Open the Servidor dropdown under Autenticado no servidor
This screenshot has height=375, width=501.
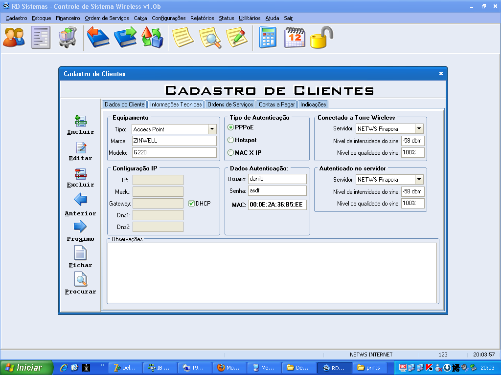pyautogui.click(x=419, y=180)
